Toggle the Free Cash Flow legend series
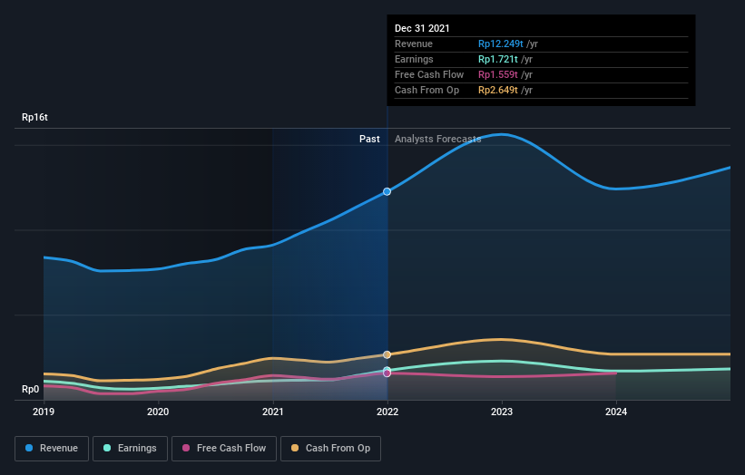 (x=224, y=449)
